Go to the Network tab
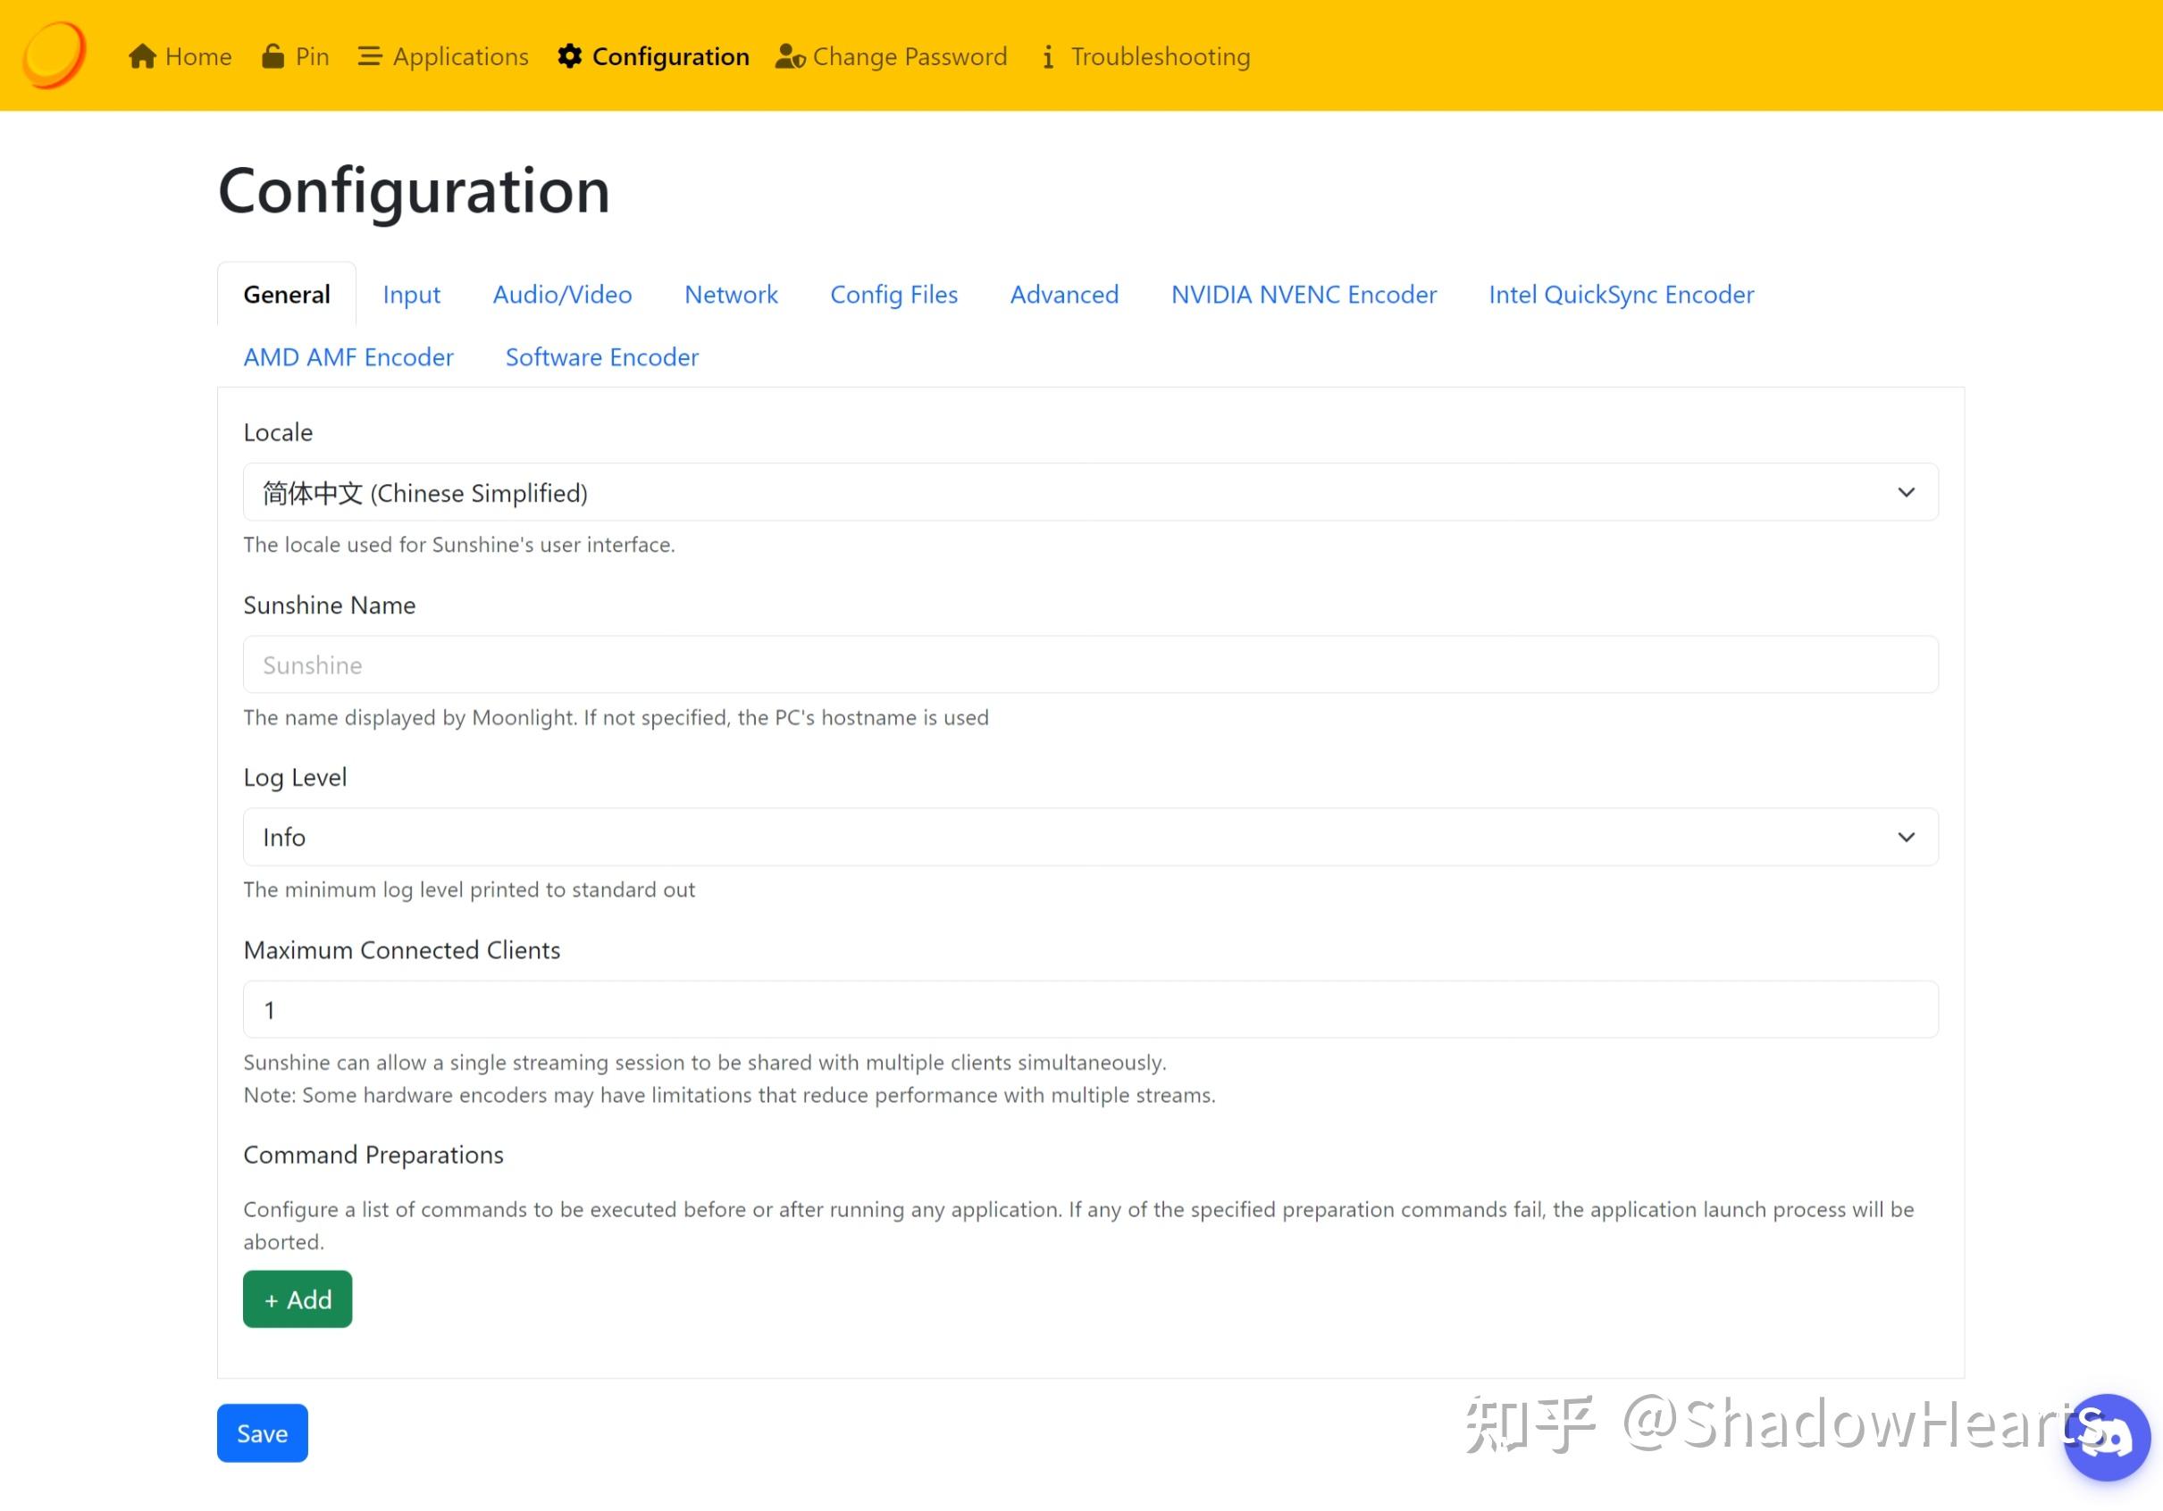The width and height of the screenshot is (2163, 1511). coord(730,295)
